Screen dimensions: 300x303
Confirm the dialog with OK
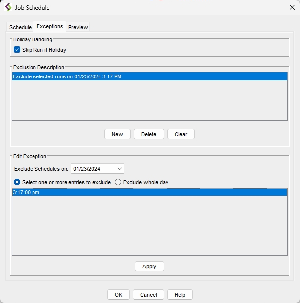pyautogui.click(x=118, y=295)
